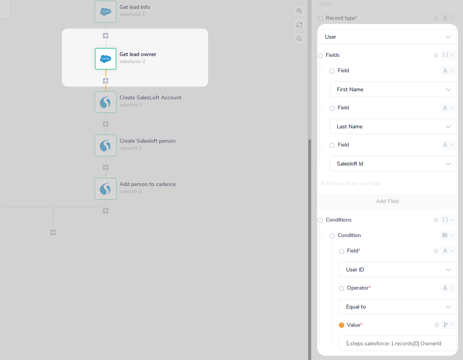The width and height of the screenshot is (463, 360).
Task: Click the zoom in magnifier icon
Action: 299,11
